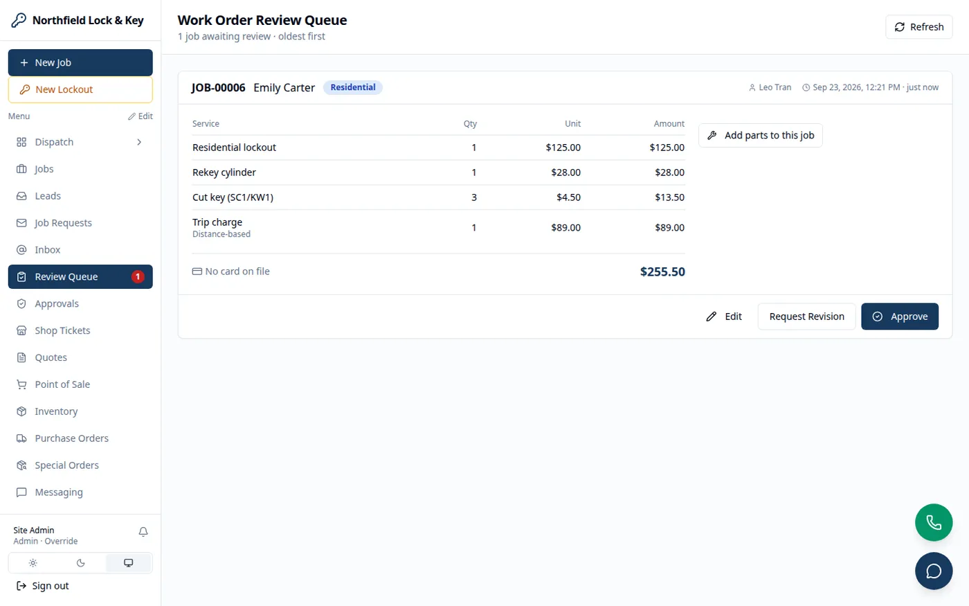
Task: Click job number JOB-00006
Action: point(219,87)
